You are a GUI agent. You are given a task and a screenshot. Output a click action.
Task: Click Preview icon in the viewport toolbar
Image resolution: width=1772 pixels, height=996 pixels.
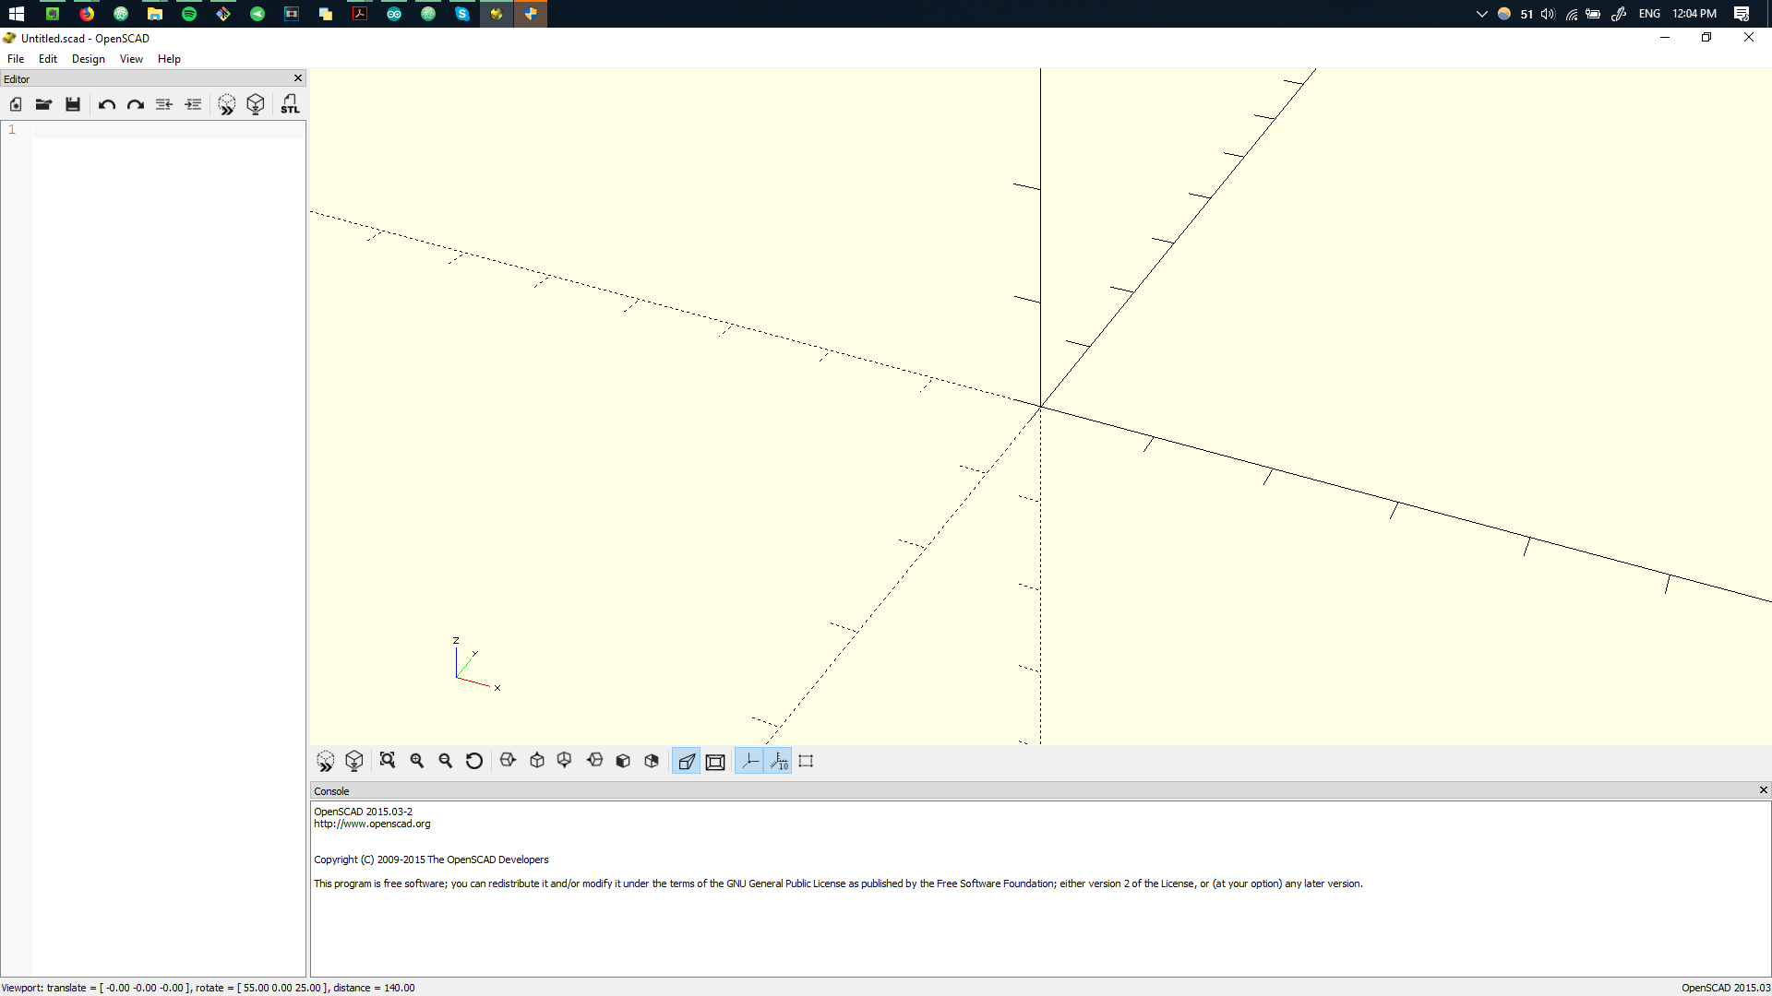[x=326, y=761]
